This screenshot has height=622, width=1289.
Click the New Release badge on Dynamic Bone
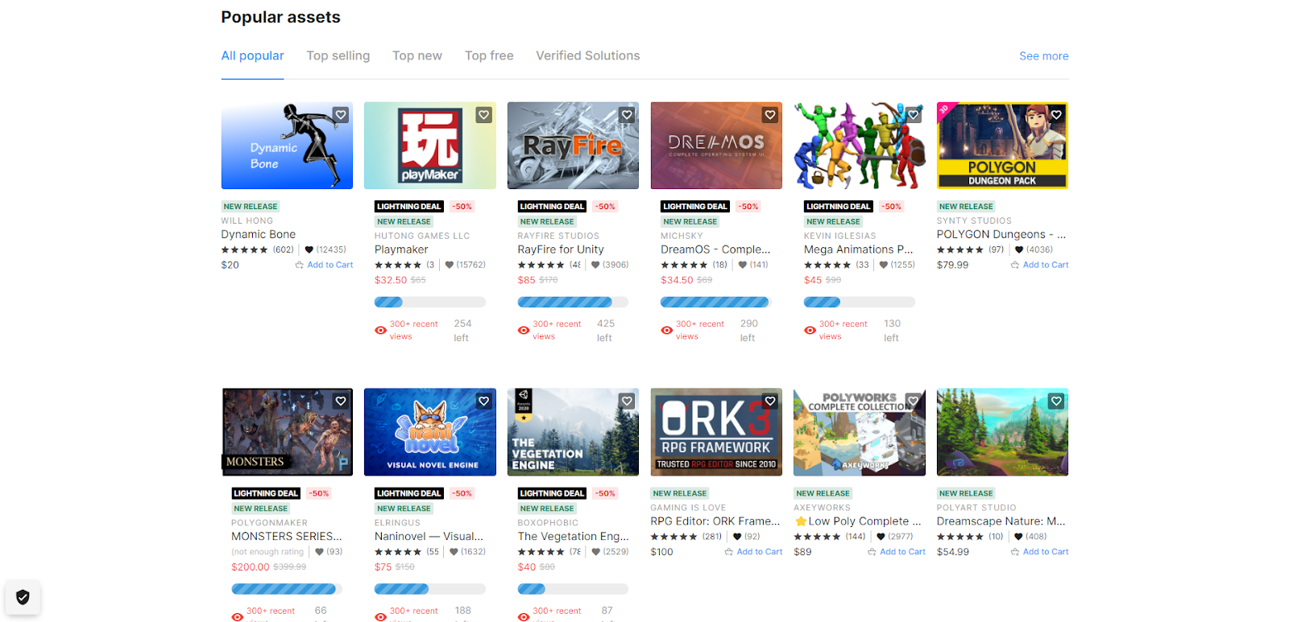[251, 207]
